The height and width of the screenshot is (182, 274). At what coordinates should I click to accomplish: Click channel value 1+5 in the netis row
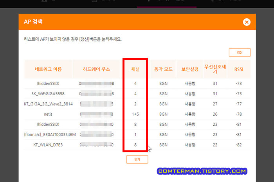135,114
